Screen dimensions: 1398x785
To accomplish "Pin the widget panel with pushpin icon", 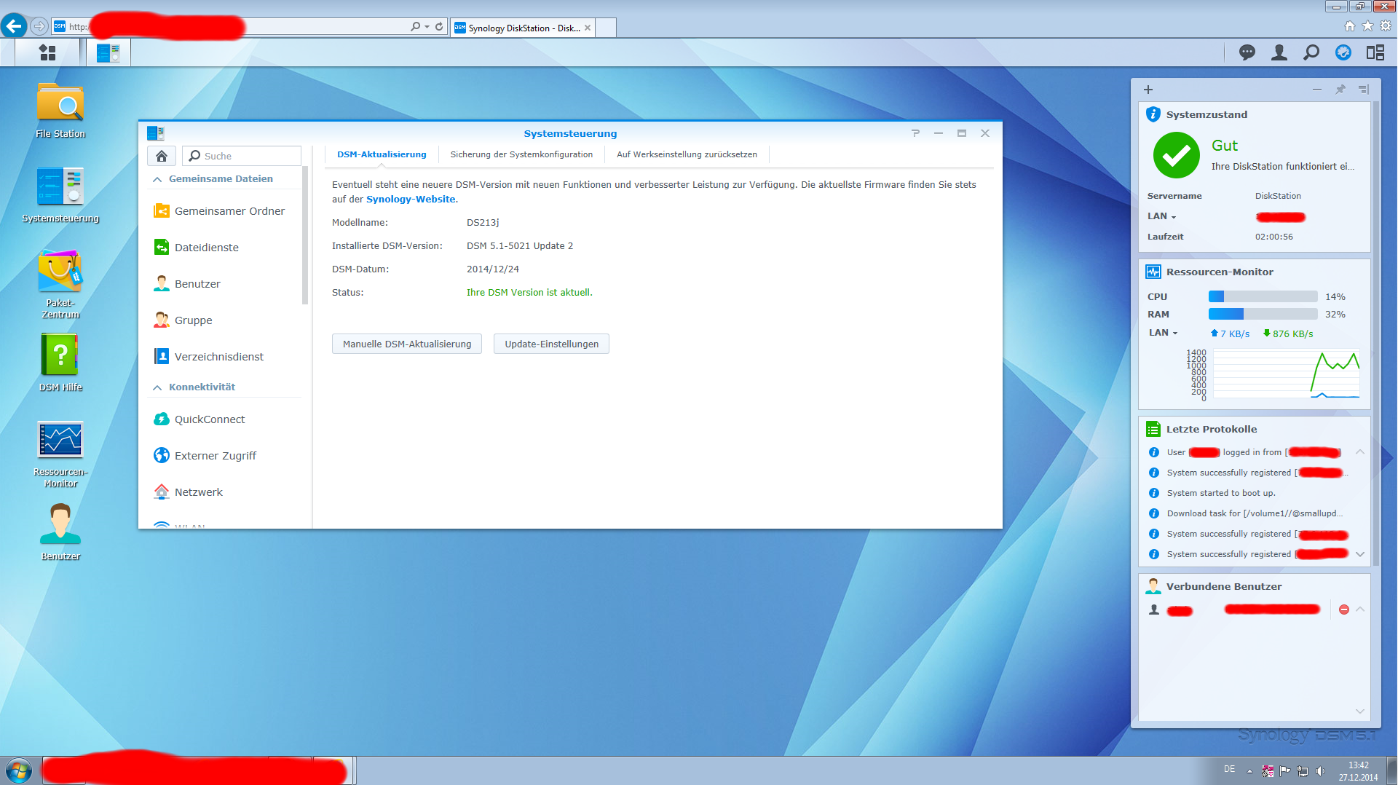I will pyautogui.click(x=1340, y=90).
